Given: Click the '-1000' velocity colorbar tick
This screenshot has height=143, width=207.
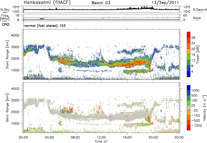Looking at the screenshot, I should pos(197,125).
